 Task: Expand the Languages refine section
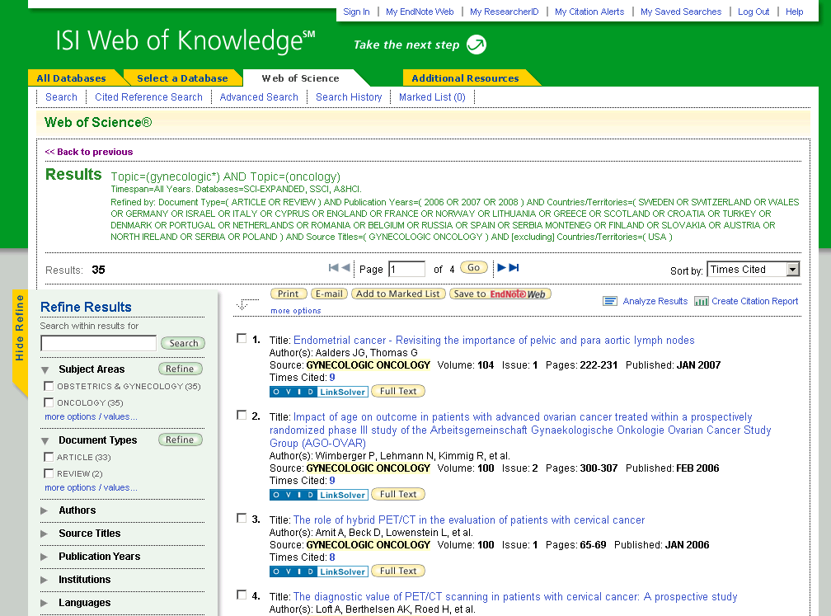[45, 603]
